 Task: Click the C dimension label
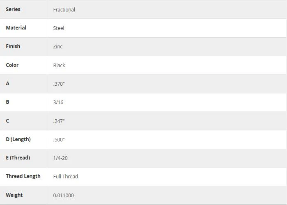[7, 121]
